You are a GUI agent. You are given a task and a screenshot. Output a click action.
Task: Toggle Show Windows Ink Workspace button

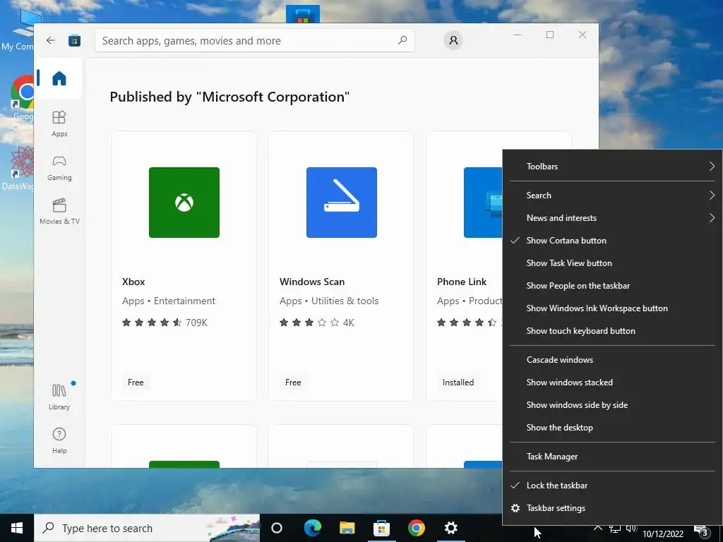tap(612, 308)
